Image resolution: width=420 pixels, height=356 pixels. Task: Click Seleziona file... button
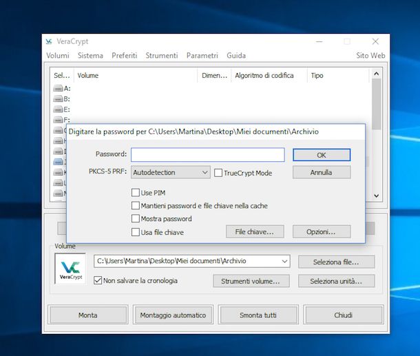(336, 262)
